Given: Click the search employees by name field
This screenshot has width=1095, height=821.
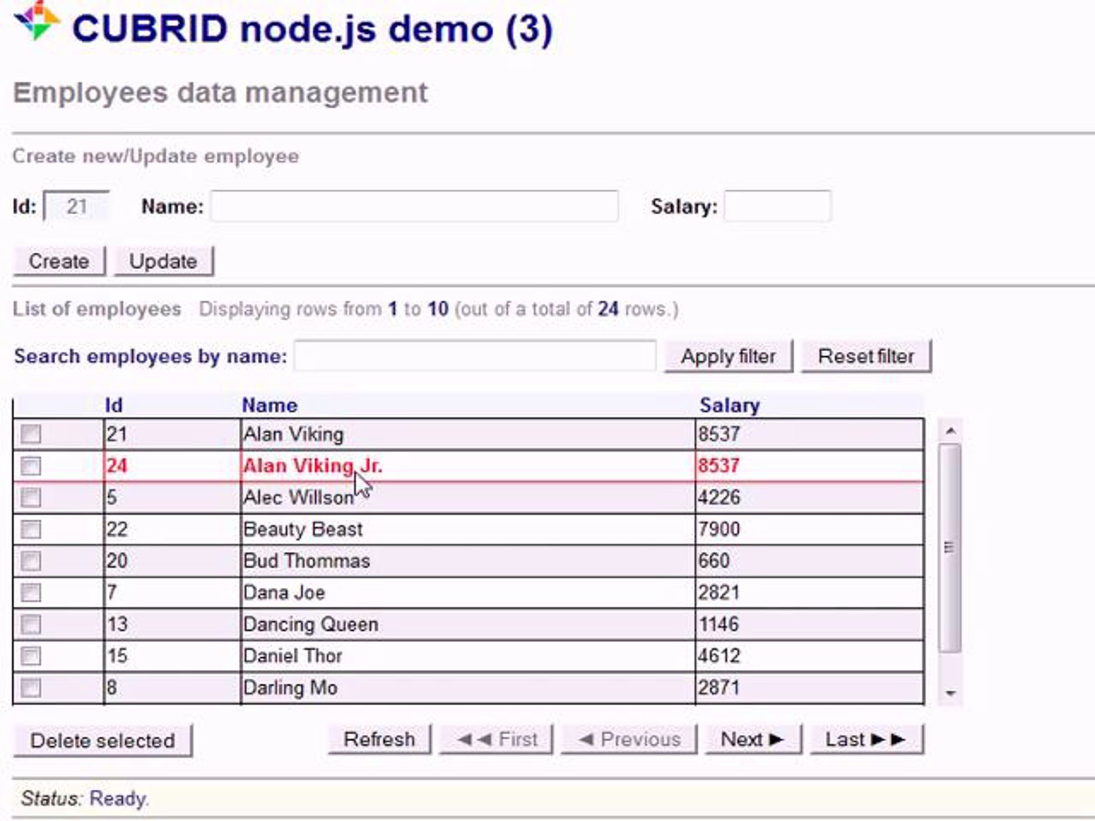Looking at the screenshot, I should pyautogui.click(x=475, y=356).
